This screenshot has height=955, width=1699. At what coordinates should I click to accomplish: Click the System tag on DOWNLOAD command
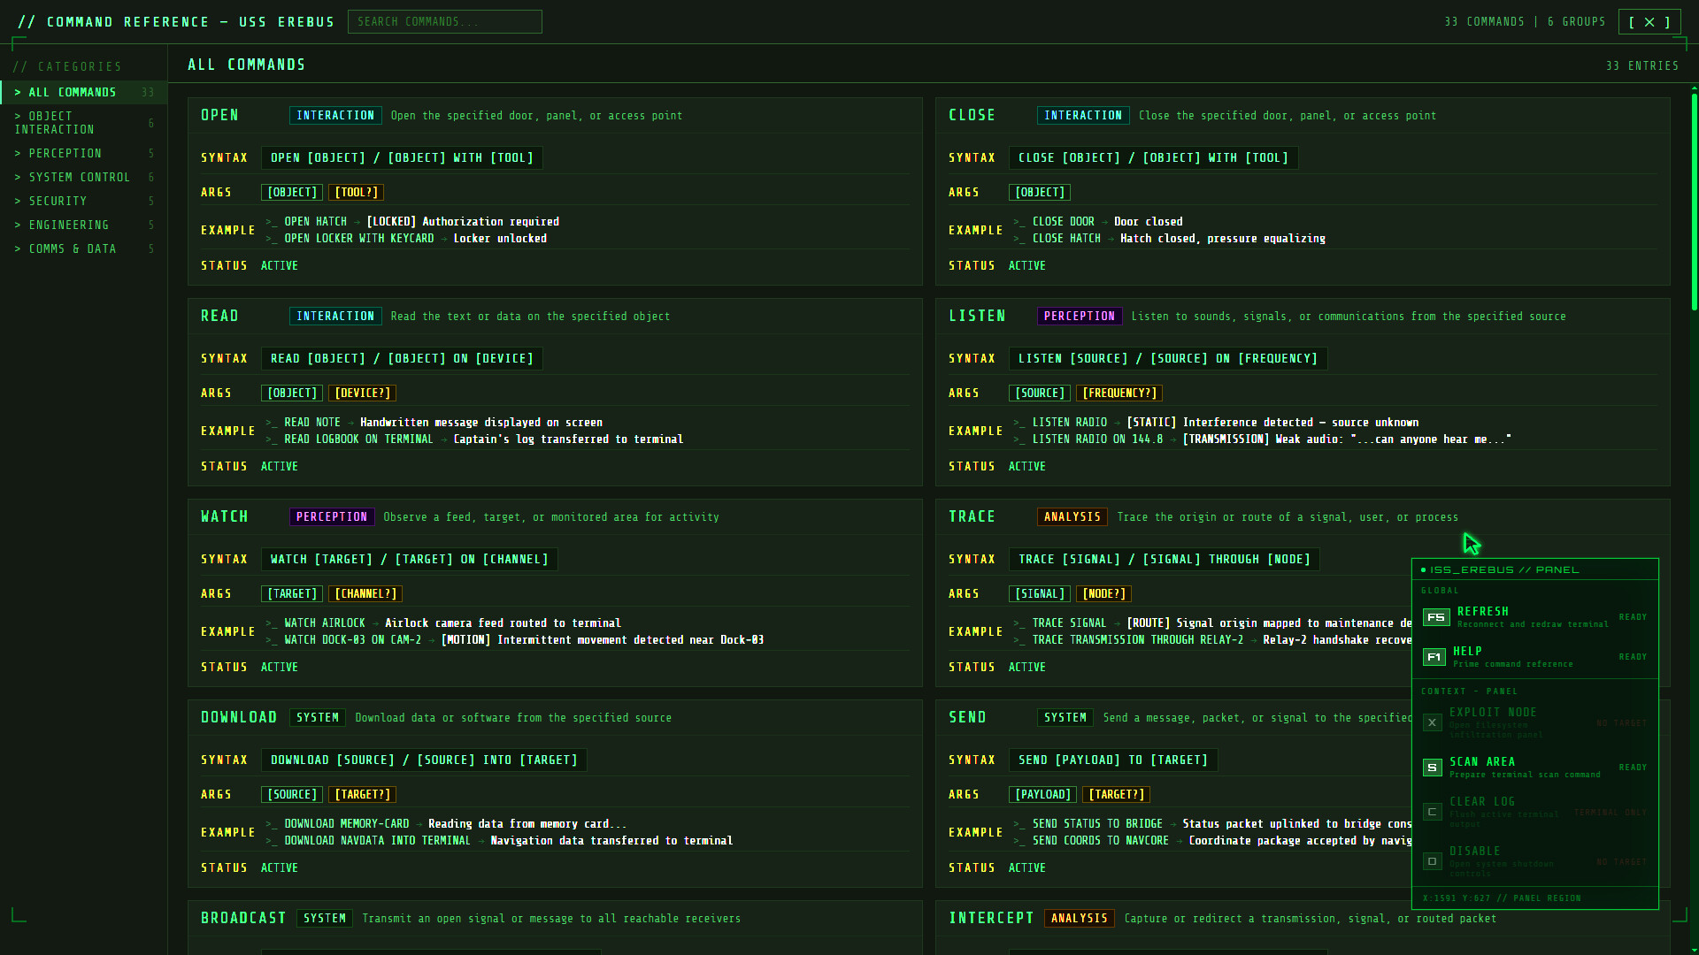click(x=318, y=718)
